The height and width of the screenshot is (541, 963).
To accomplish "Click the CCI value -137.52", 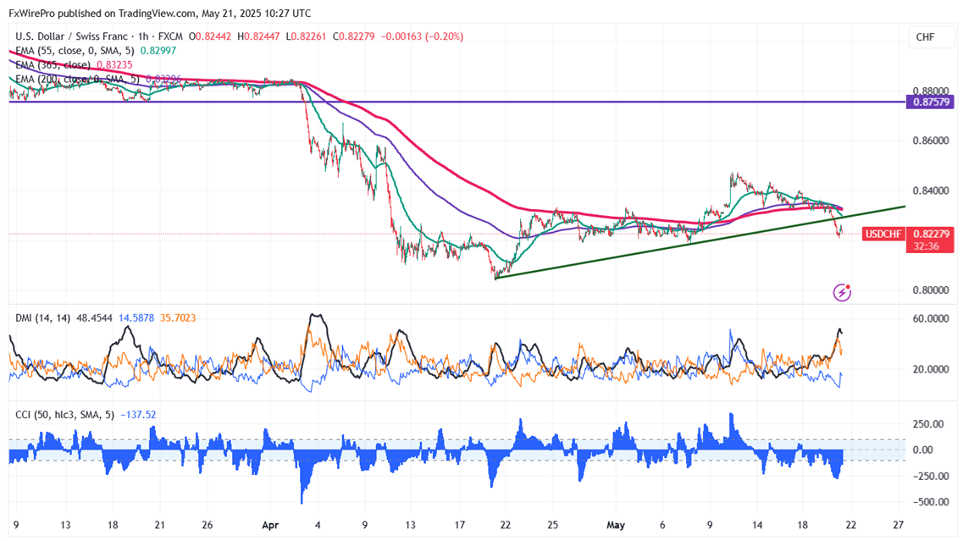I will pyautogui.click(x=138, y=415).
